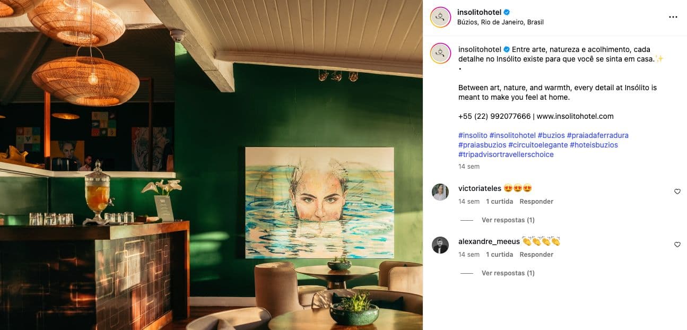Like the alexandre_meeus comment with heart icon

677,245
